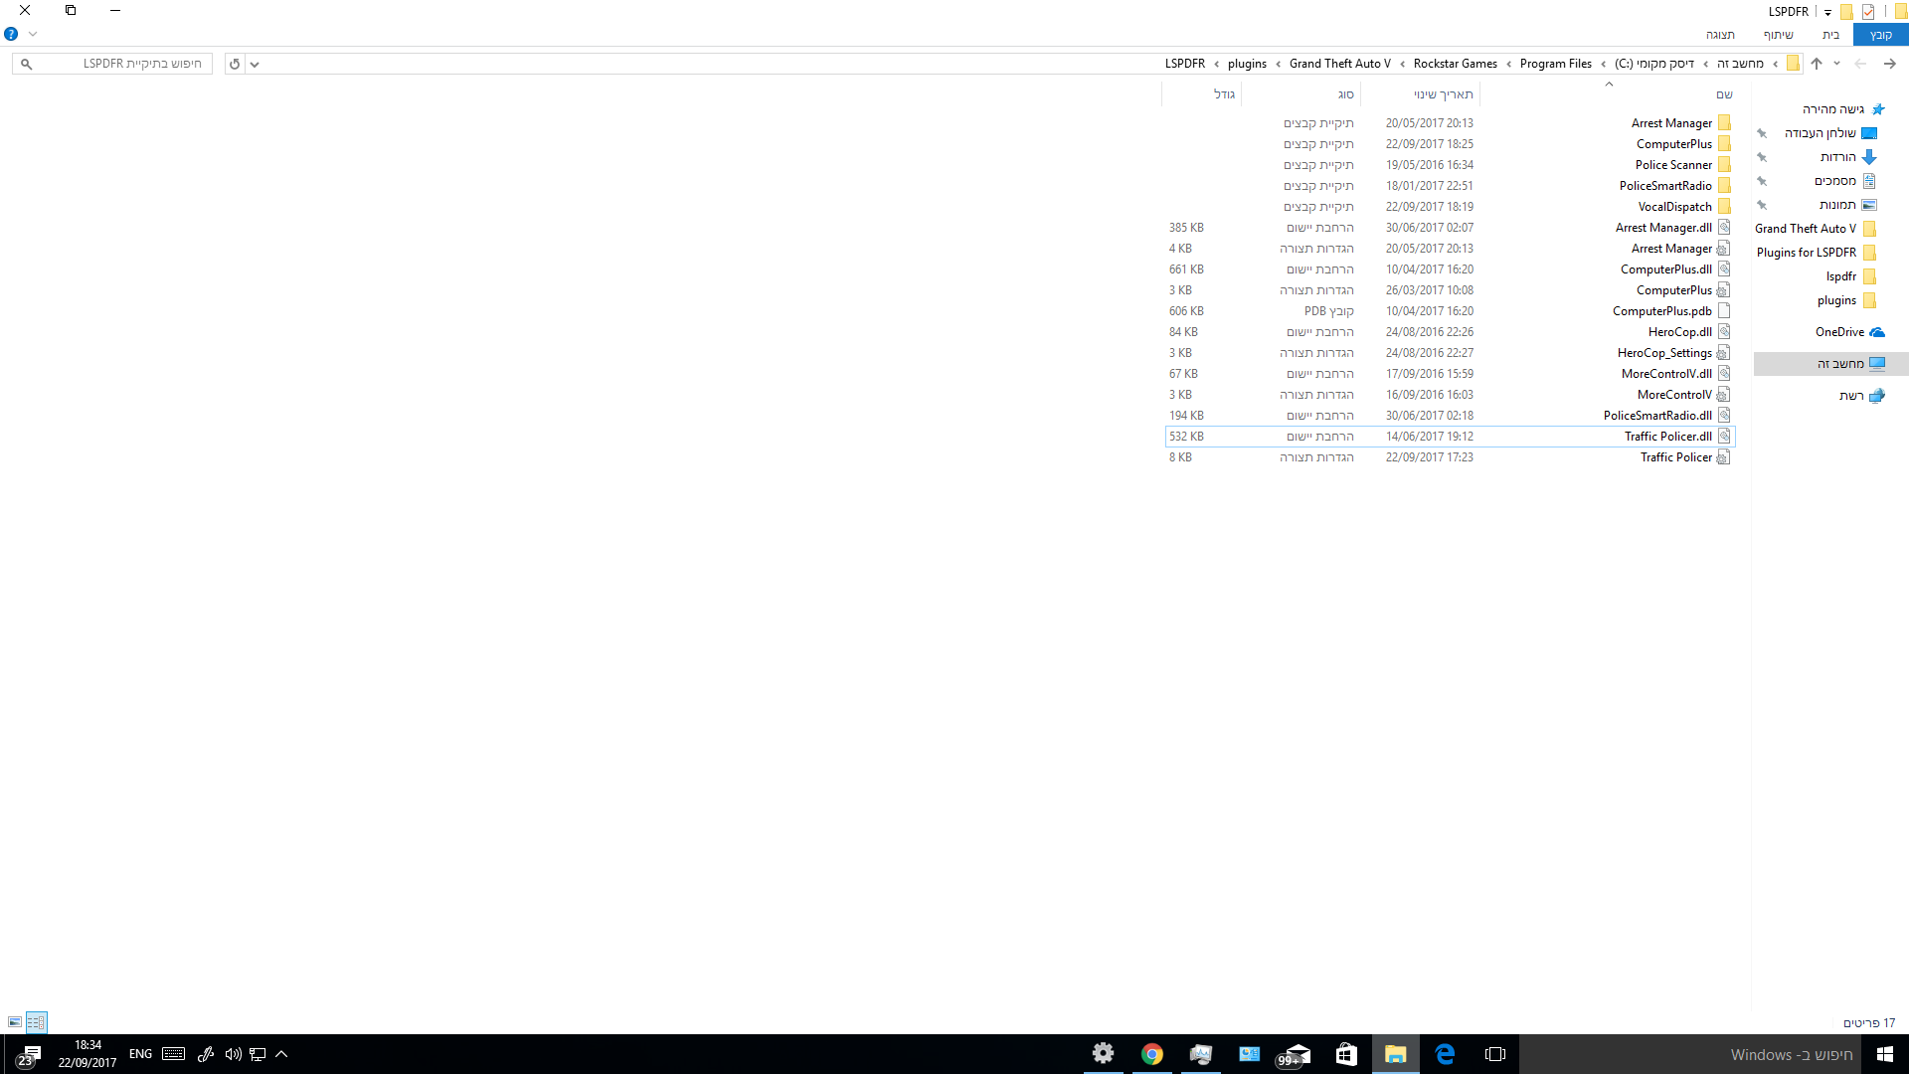Open address bar history dropdown
The width and height of the screenshot is (1909, 1074).
coord(255,64)
